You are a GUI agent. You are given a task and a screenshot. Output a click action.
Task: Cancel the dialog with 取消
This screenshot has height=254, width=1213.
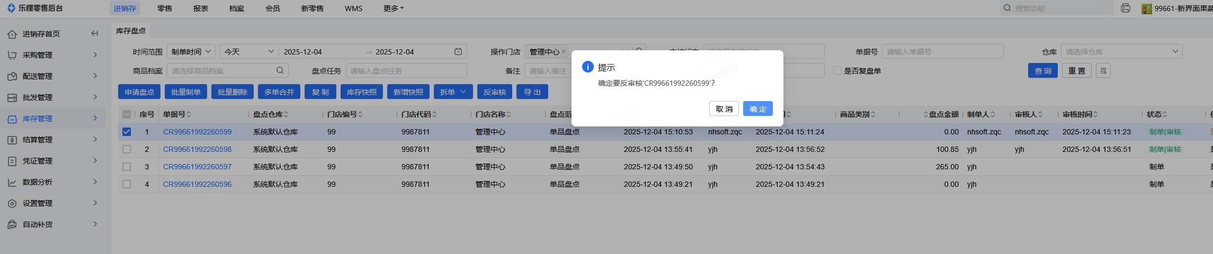724,108
